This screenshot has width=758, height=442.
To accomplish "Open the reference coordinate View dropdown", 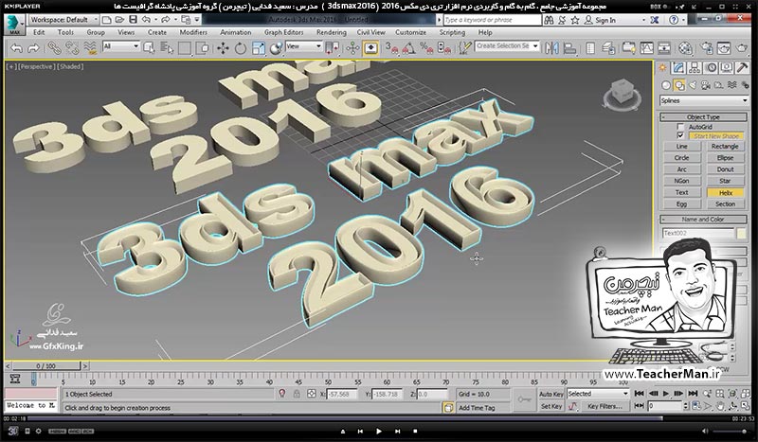I will pos(303,46).
